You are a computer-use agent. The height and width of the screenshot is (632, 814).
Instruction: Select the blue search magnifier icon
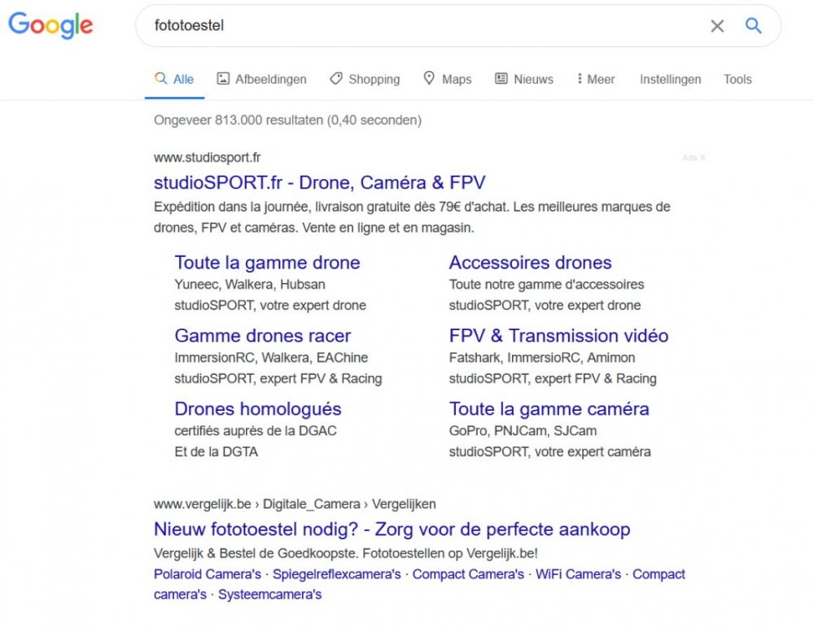753,25
